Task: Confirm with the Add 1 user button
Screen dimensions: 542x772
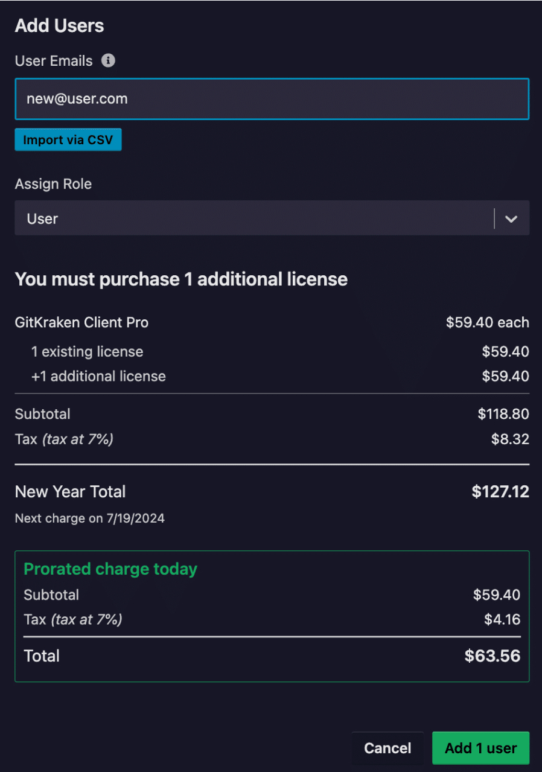Action: coord(480,748)
